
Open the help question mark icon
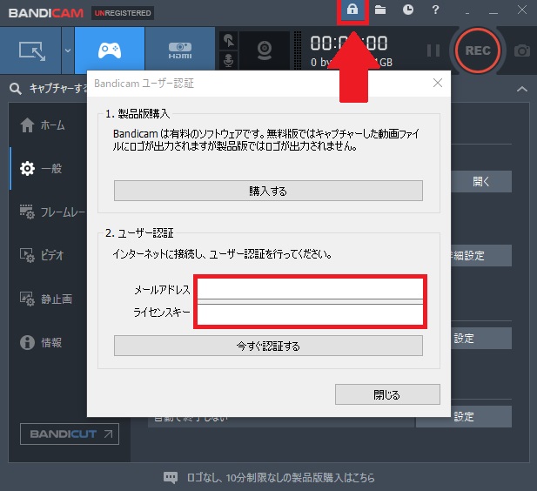pos(435,10)
